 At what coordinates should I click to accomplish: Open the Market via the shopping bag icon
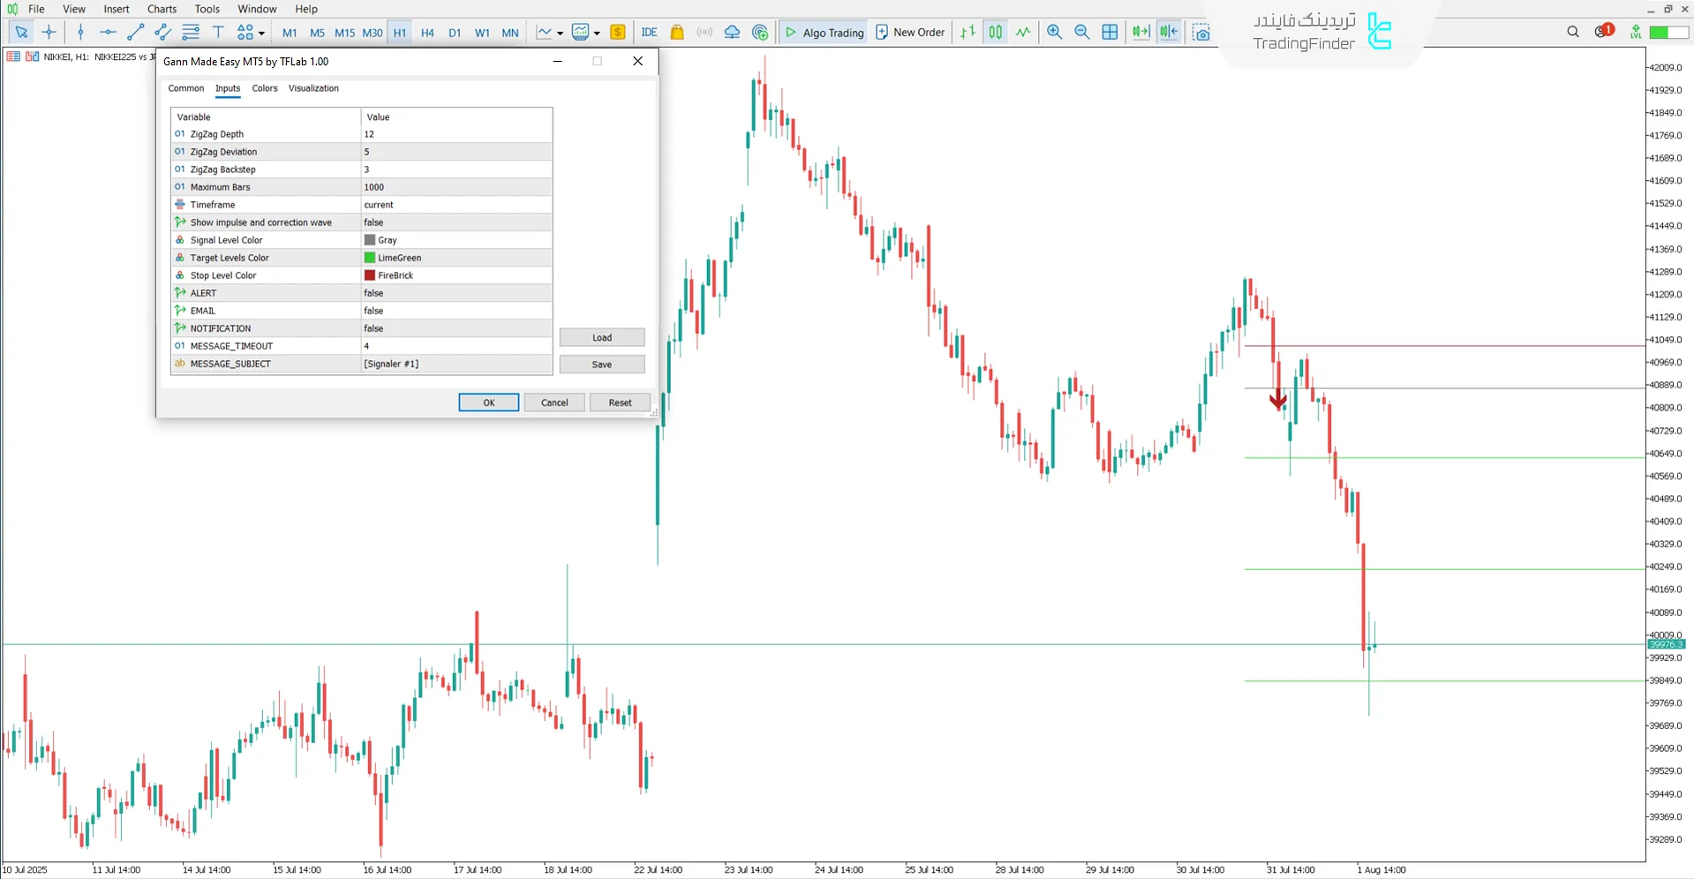pos(676,32)
